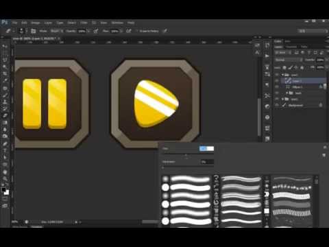Screen dimensions: 329x247
Task: Select the History Brush tool
Action: pyautogui.click(x=5, y=108)
